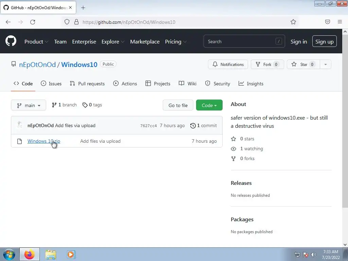The image size is (348, 261).
Task: Open the file explorer taskbar icon
Action: pos(51,255)
